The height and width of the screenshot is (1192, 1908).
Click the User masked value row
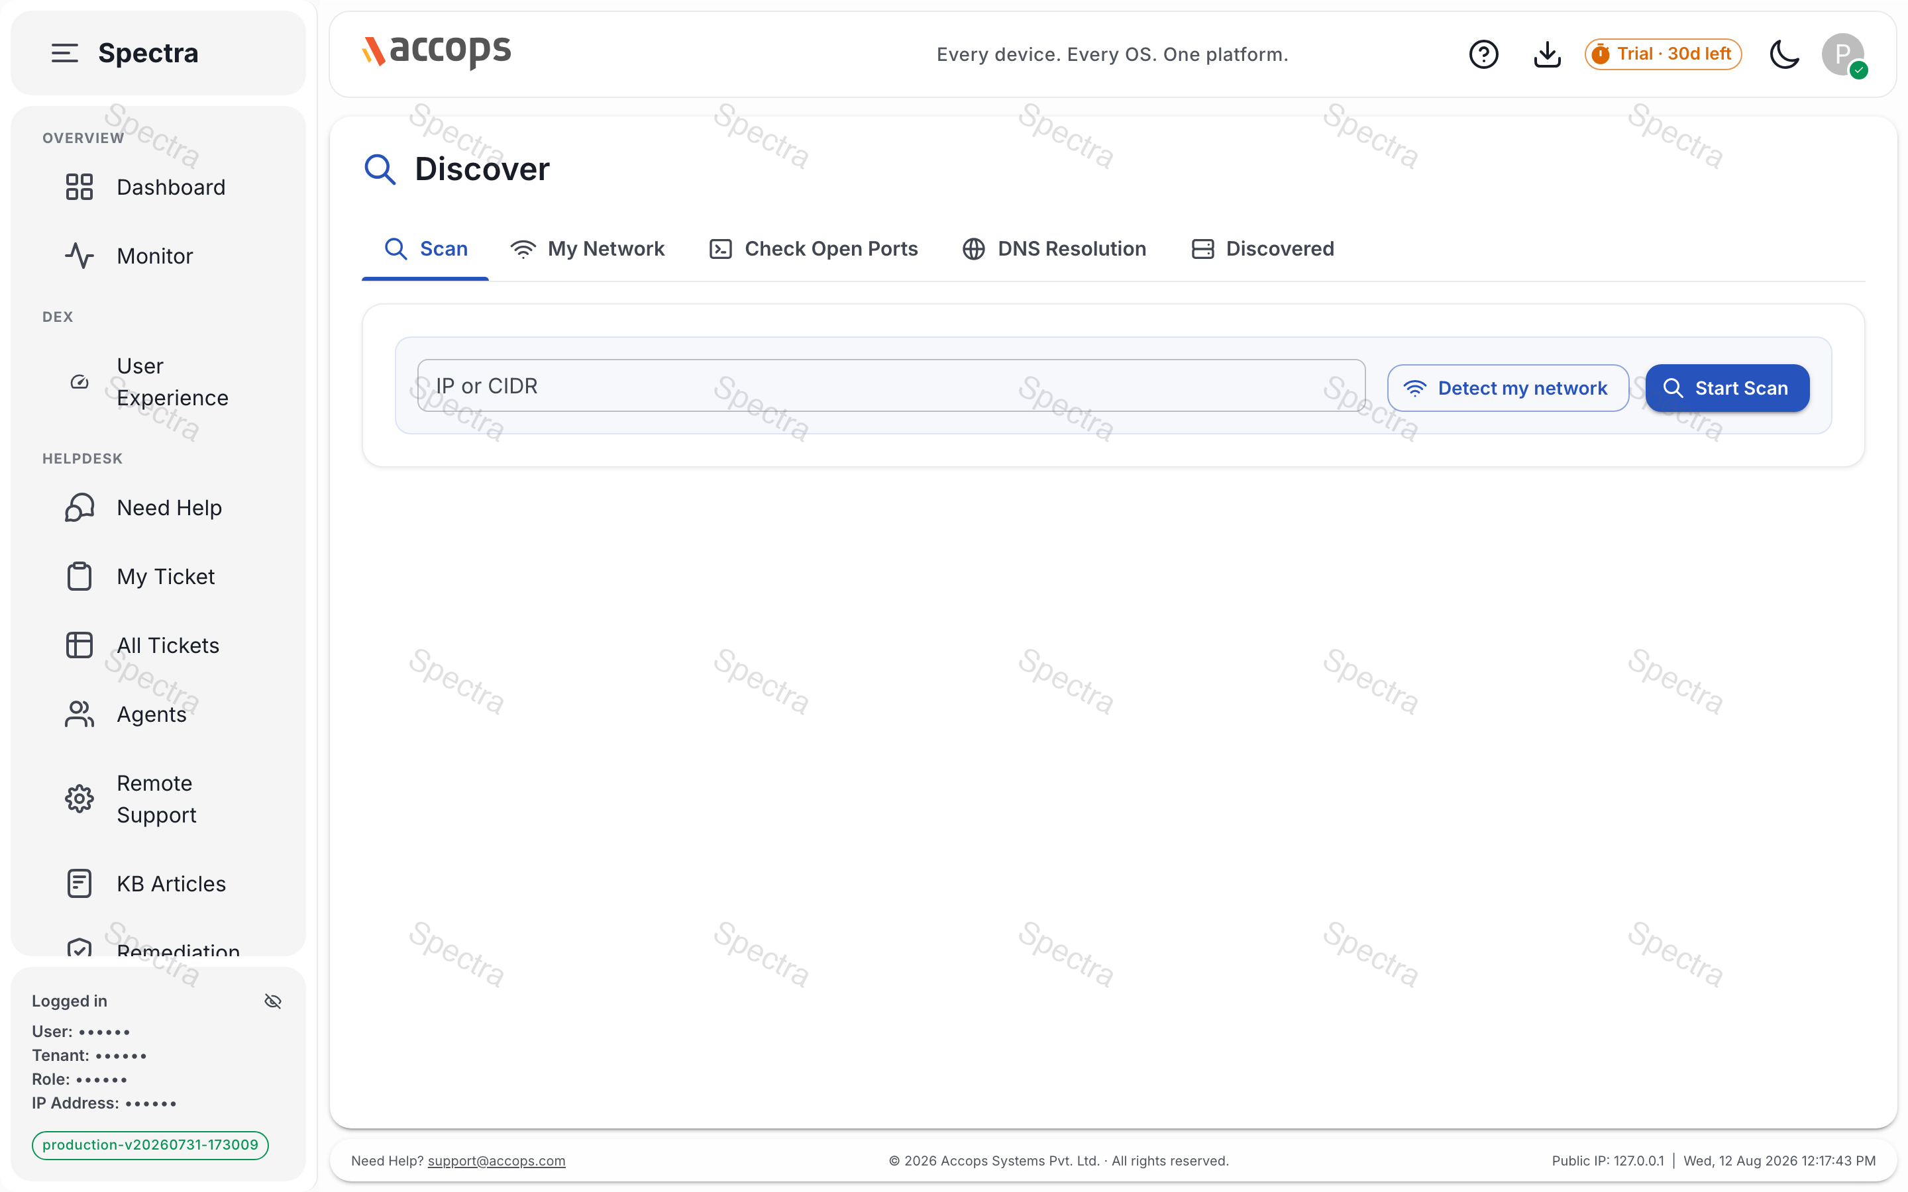tap(81, 1031)
